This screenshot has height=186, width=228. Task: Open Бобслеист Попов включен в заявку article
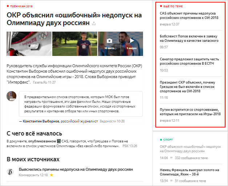point(189,39)
